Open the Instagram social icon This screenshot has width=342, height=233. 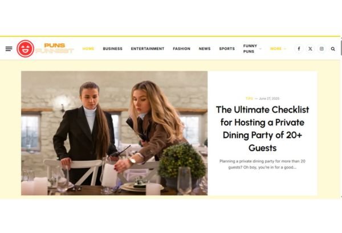coord(321,48)
